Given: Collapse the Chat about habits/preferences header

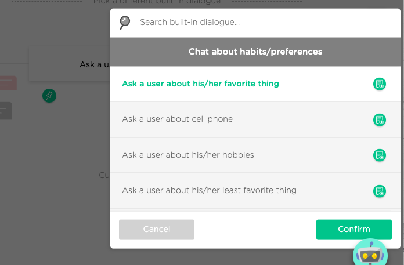Looking at the screenshot, I should coord(255,52).
